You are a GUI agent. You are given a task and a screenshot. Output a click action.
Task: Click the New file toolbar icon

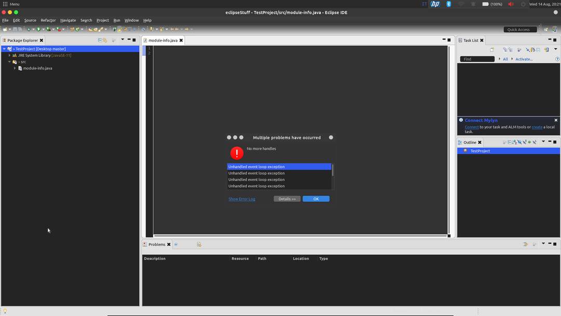(5, 29)
